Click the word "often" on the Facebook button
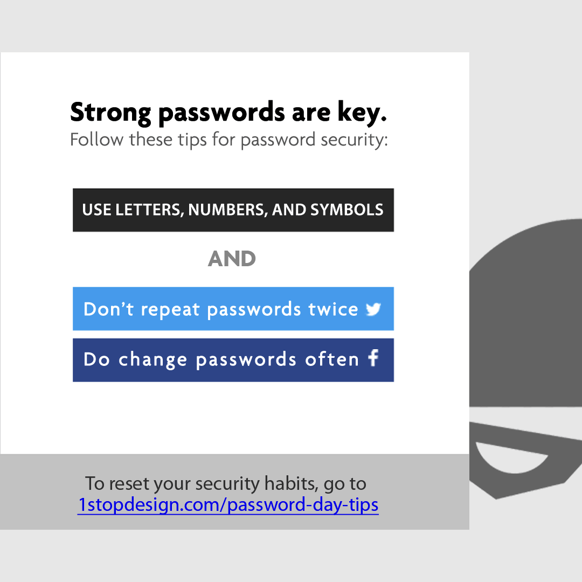 tap(332, 359)
